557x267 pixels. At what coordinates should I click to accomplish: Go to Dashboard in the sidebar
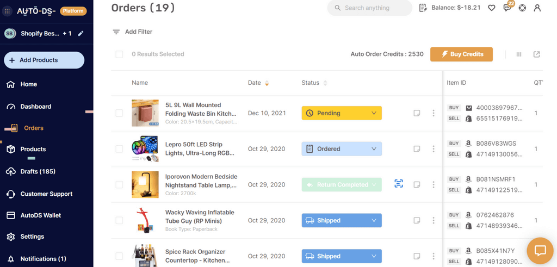[36, 107]
